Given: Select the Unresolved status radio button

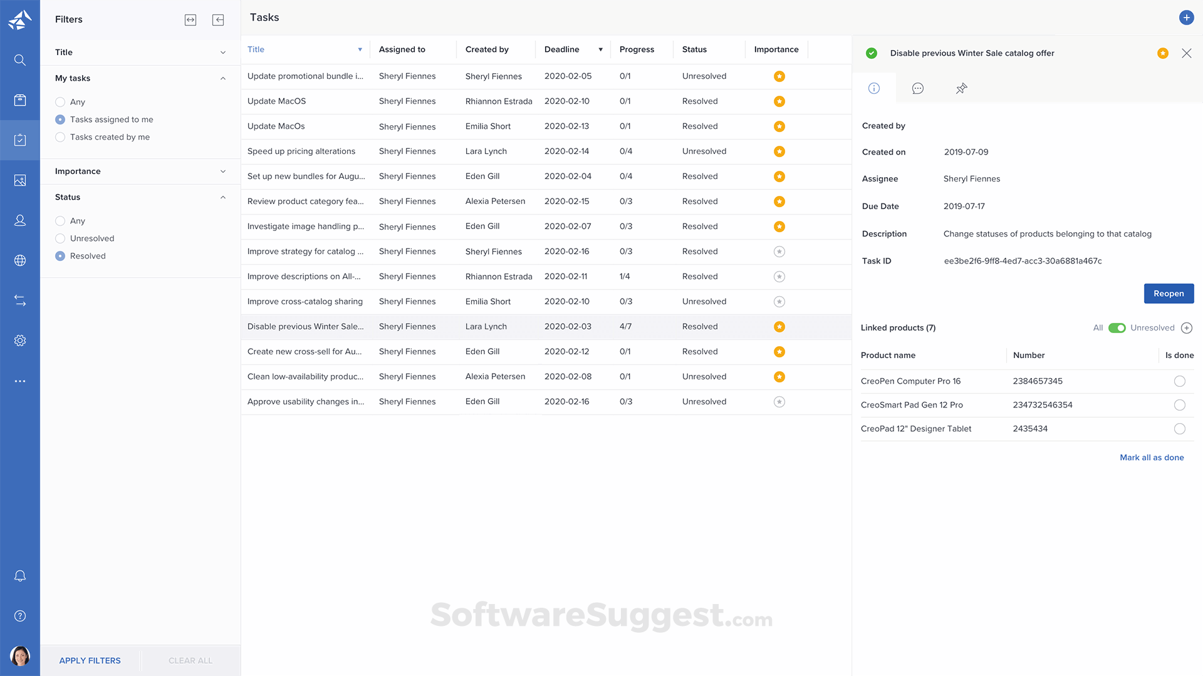Looking at the screenshot, I should coord(60,238).
